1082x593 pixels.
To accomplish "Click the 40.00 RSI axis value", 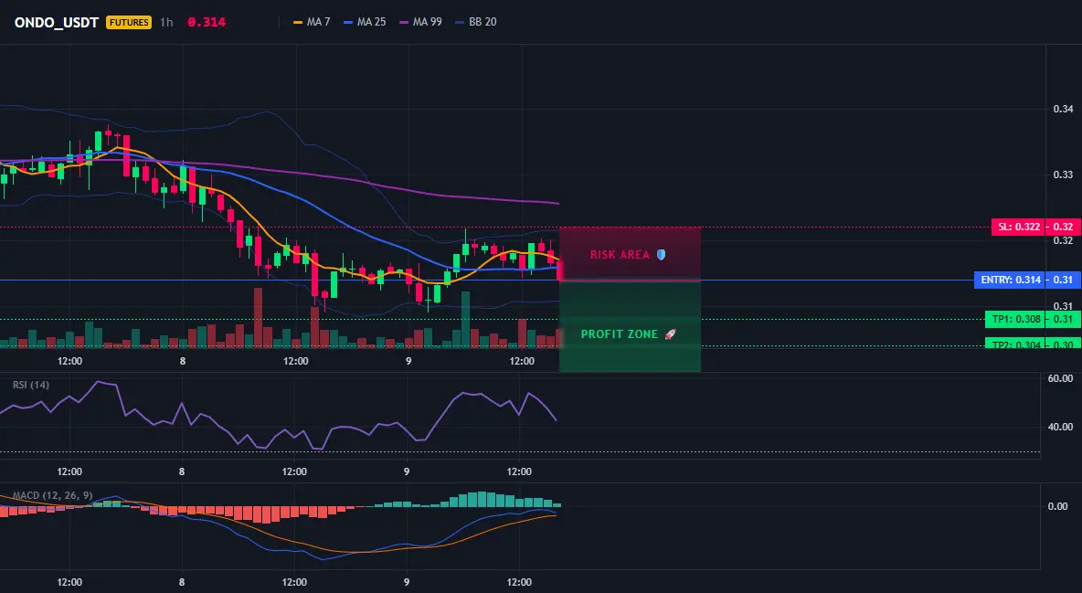I will point(1061,427).
